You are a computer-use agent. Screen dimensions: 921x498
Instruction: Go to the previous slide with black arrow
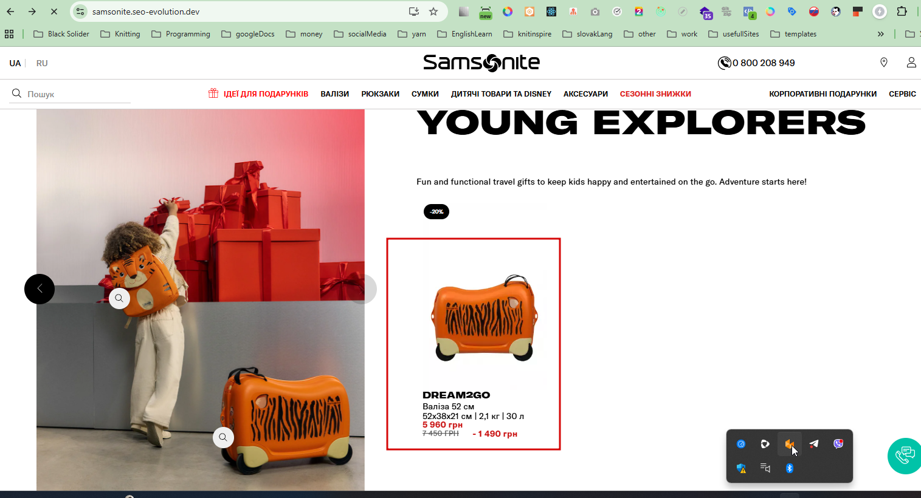[40, 289]
